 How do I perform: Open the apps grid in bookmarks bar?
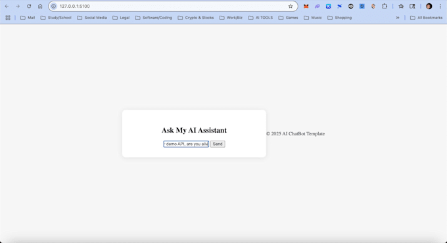pos(8,18)
